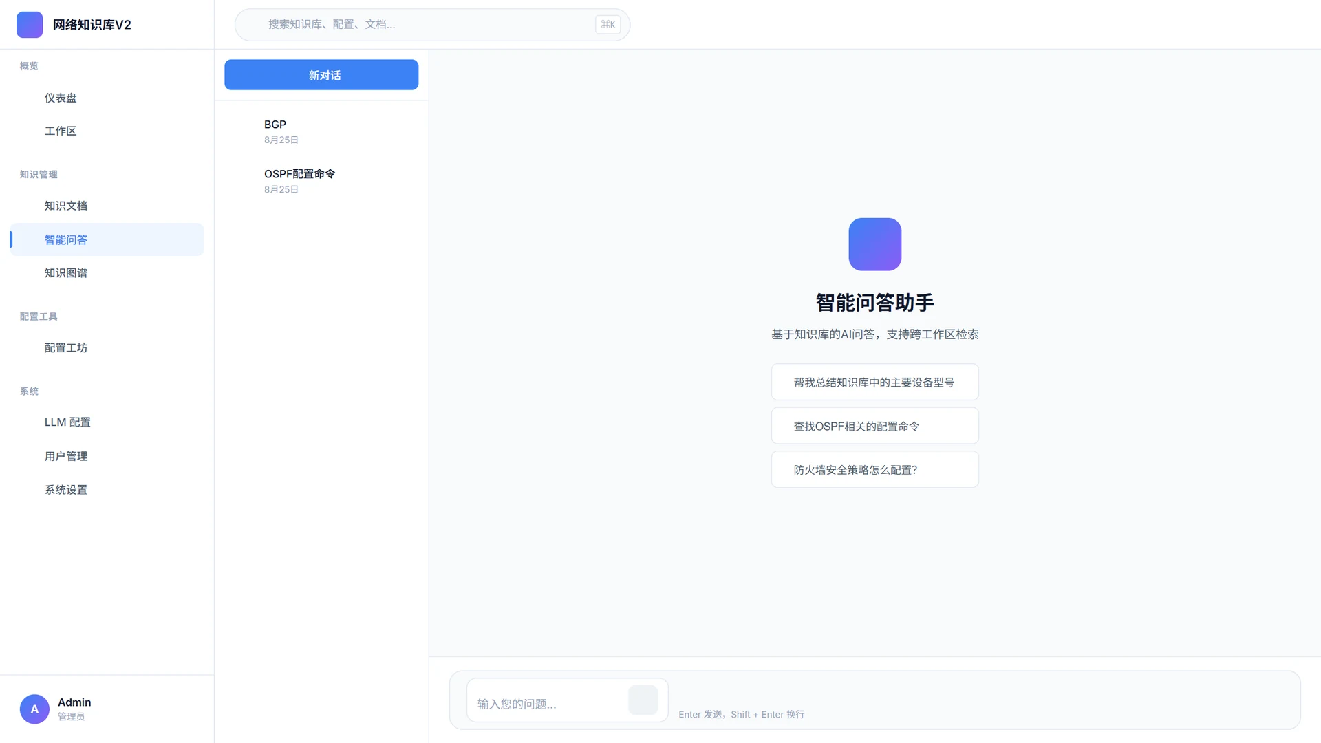1321x743 pixels.
Task: Click the 管理员 role label
Action: [72, 717]
